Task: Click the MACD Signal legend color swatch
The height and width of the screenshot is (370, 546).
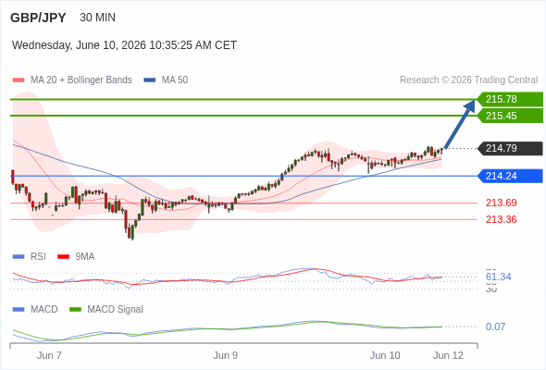Action: [75, 310]
